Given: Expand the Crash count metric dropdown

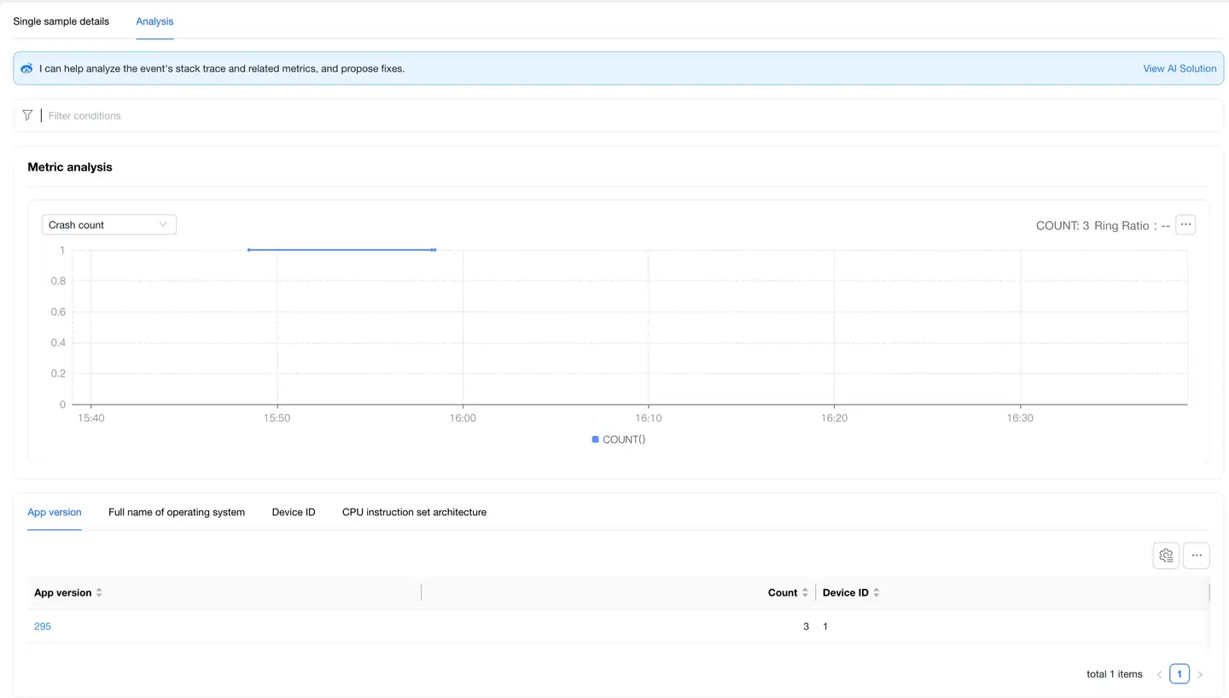Looking at the screenshot, I should [x=108, y=225].
